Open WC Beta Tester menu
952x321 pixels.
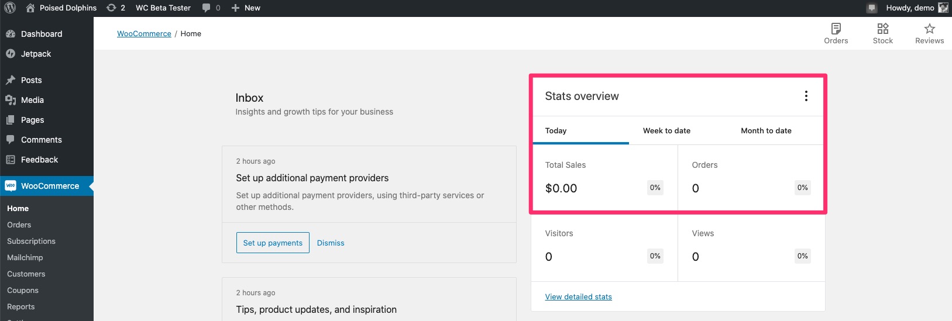163,8
